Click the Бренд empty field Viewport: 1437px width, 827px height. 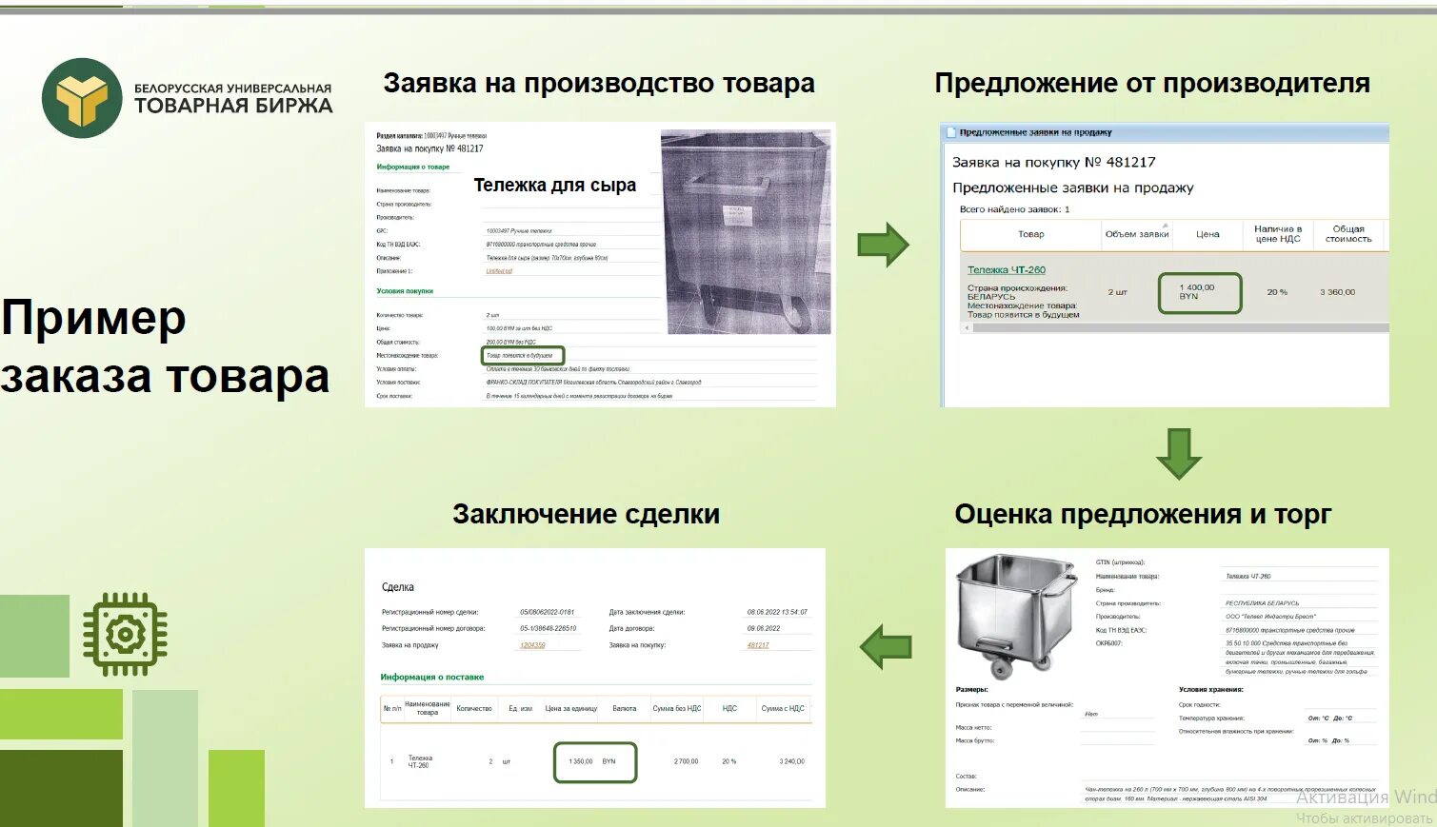1300,590
